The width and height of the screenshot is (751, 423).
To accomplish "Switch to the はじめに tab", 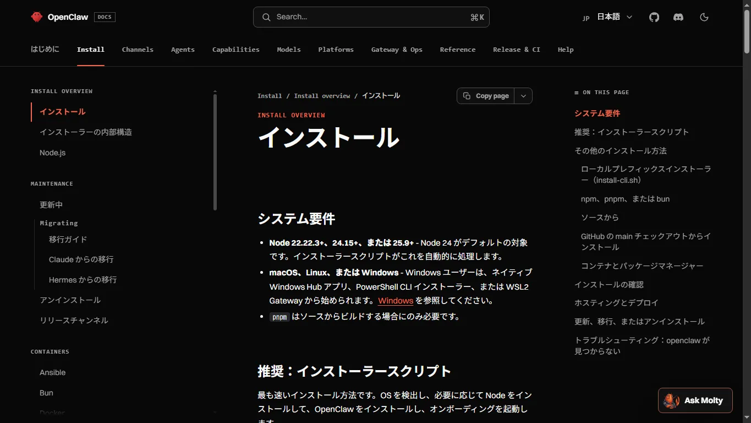I will pyautogui.click(x=45, y=50).
